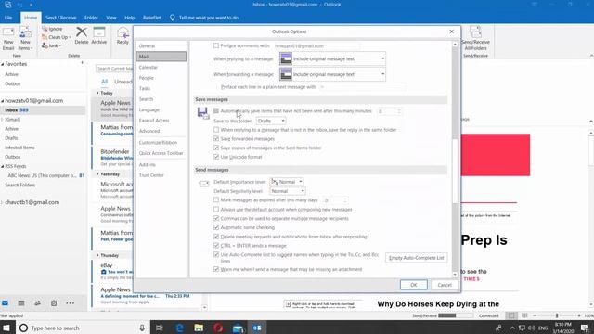
Task: Collapse the RSS Feeds folder
Action: 3,166
